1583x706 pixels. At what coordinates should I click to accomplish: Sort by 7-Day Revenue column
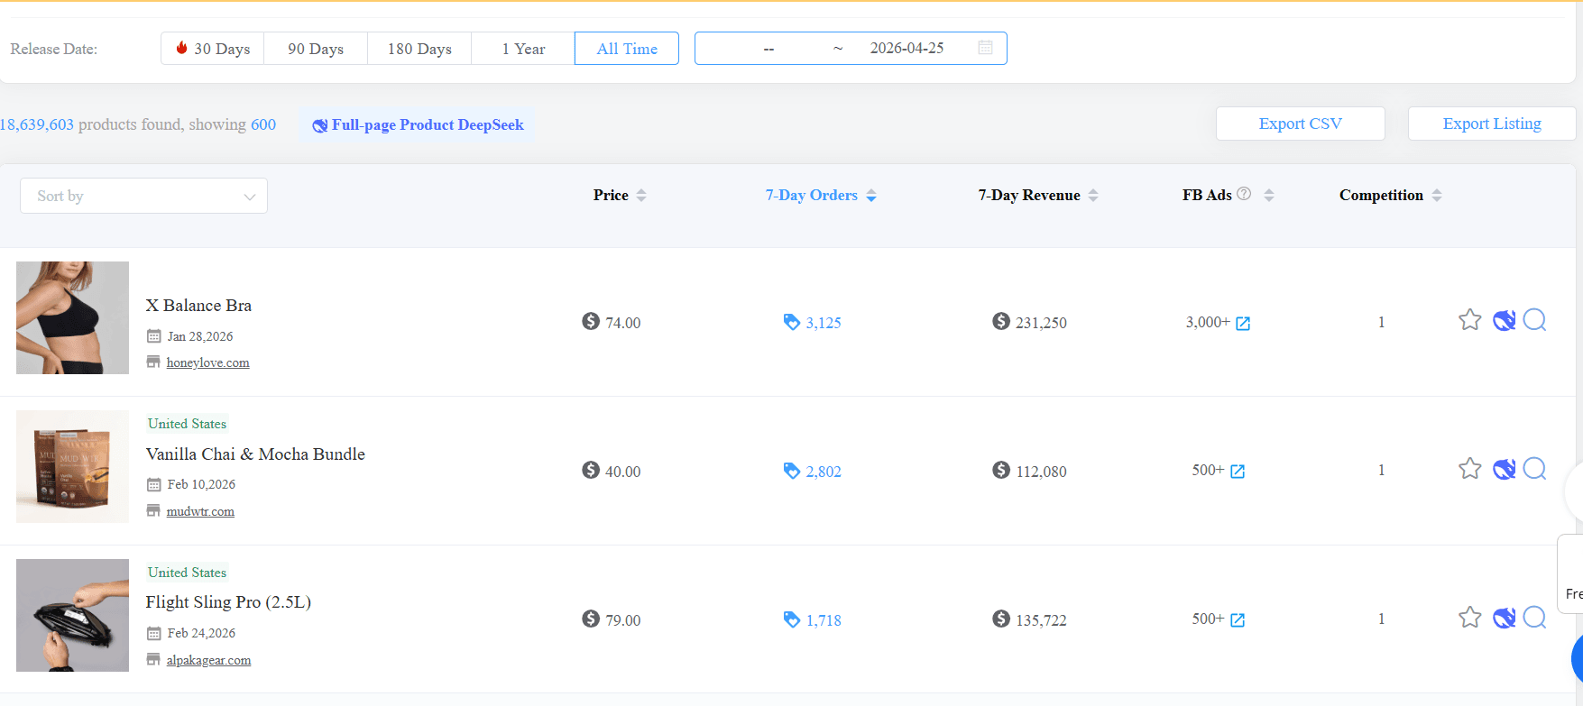point(1093,195)
